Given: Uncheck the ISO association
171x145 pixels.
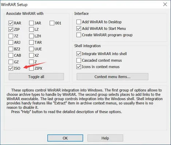Looking at the screenshot, I should click(x=11, y=68).
